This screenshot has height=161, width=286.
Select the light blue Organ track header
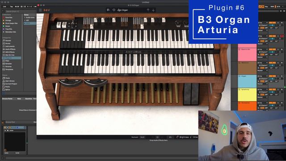point(247,81)
